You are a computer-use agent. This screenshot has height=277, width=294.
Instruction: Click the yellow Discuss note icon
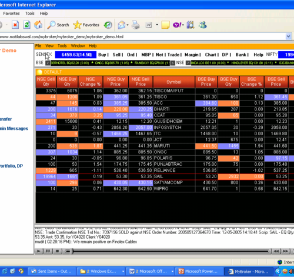(165, 25)
